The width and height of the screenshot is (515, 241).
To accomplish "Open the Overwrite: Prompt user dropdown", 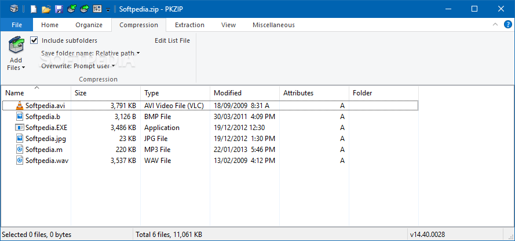I will click(x=78, y=66).
